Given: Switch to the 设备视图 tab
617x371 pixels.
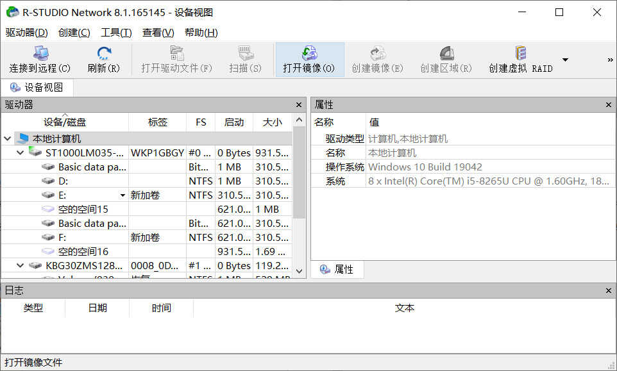Looking at the screenshot, I should pos(37,87).
